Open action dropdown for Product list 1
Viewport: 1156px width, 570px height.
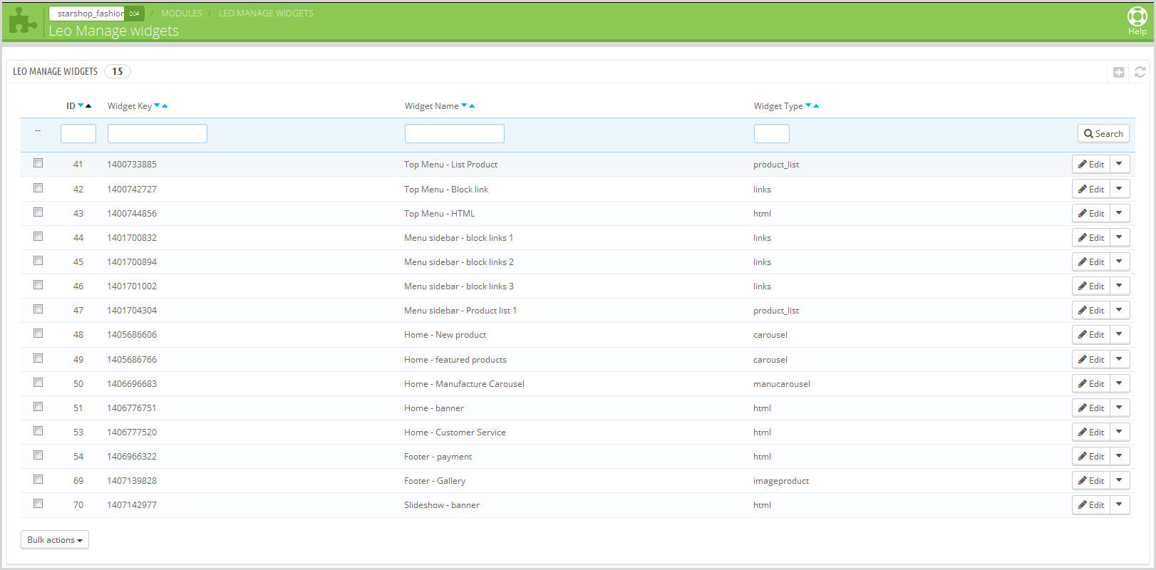tap(1120, 310)
